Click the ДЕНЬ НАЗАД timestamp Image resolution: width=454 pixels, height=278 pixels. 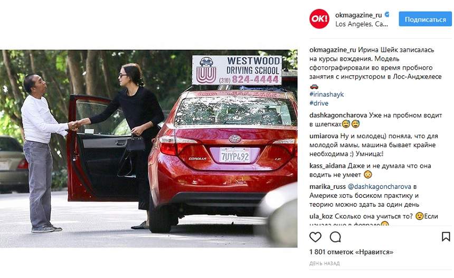(325, 264)
